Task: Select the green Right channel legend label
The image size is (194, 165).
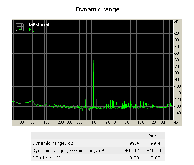Action: click(x=40, y=30)
